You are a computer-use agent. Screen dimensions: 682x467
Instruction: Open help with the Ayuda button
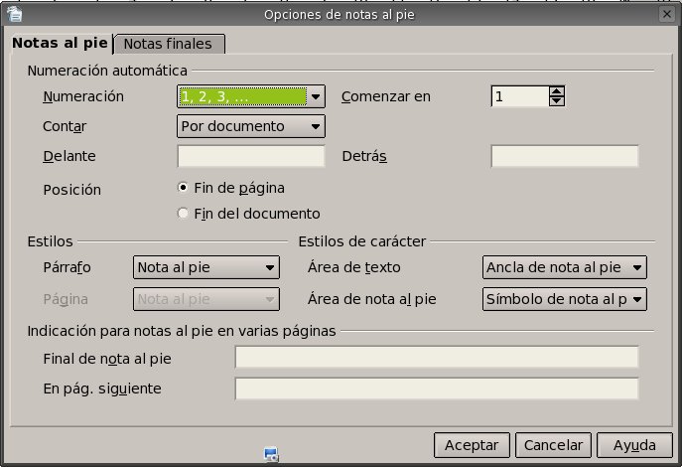pos(634,445)
